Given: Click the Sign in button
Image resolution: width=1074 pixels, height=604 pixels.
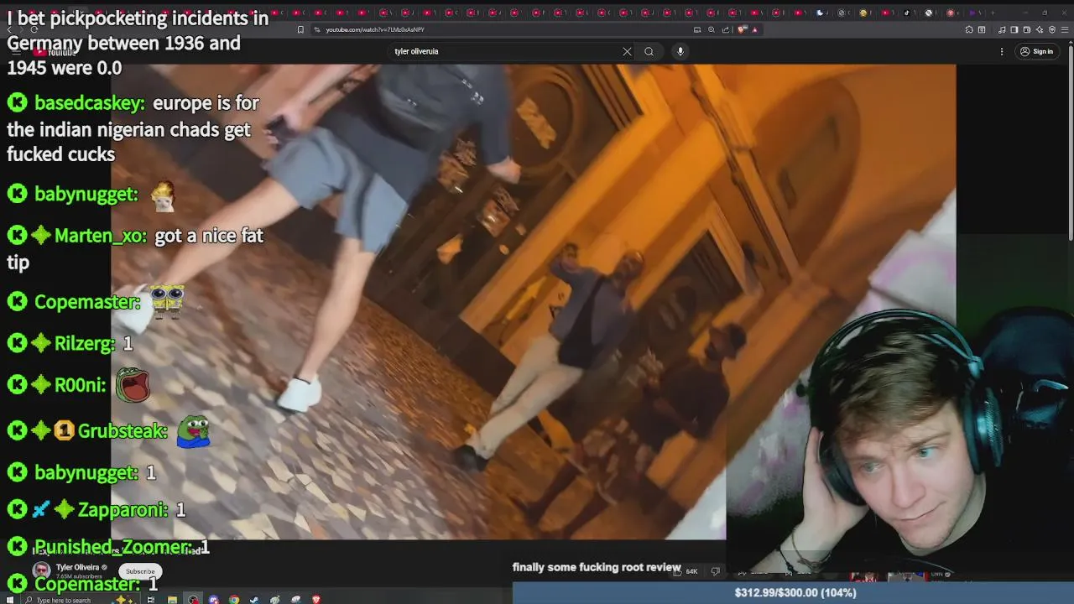Looking at the screenshot, I should pyautogui.click(x=1036, y=51).
